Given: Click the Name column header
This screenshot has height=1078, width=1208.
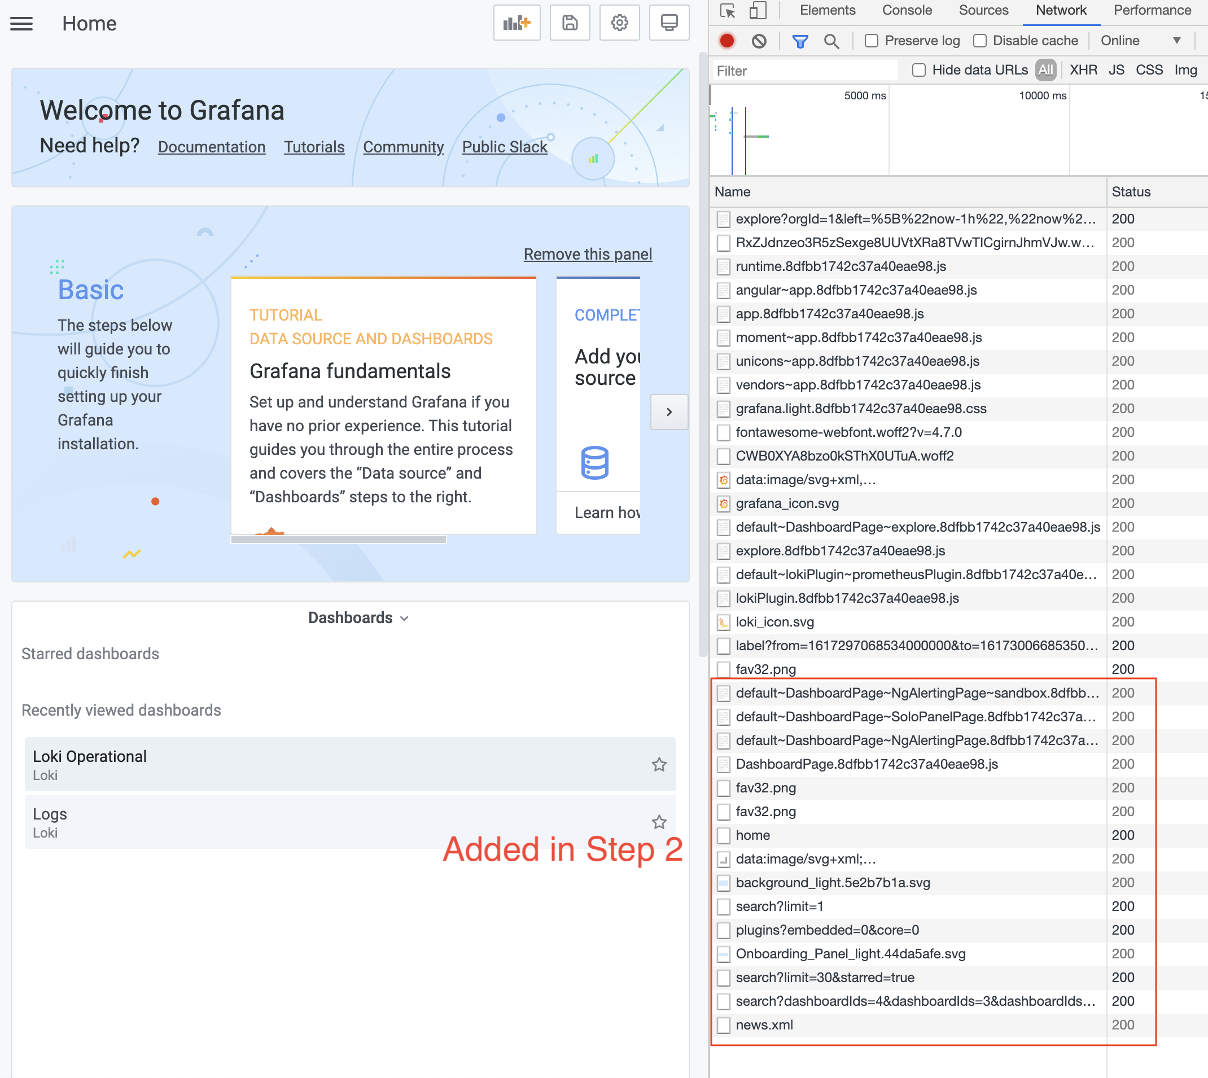Looking at the screenshot, I should click(908, 192).
